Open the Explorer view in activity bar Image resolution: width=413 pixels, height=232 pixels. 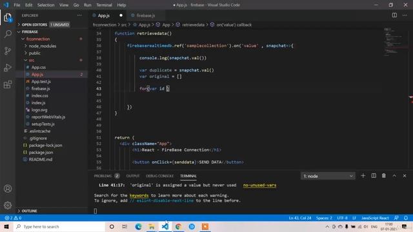point(8,18)
